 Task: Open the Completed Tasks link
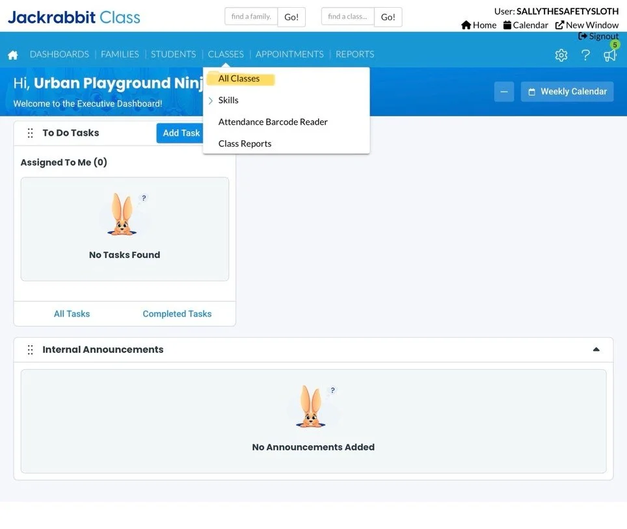(x=177, y=314)
